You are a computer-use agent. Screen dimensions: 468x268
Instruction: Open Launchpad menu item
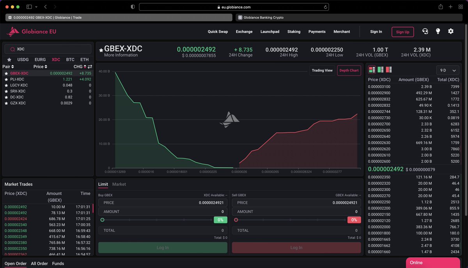coord(270,32)
